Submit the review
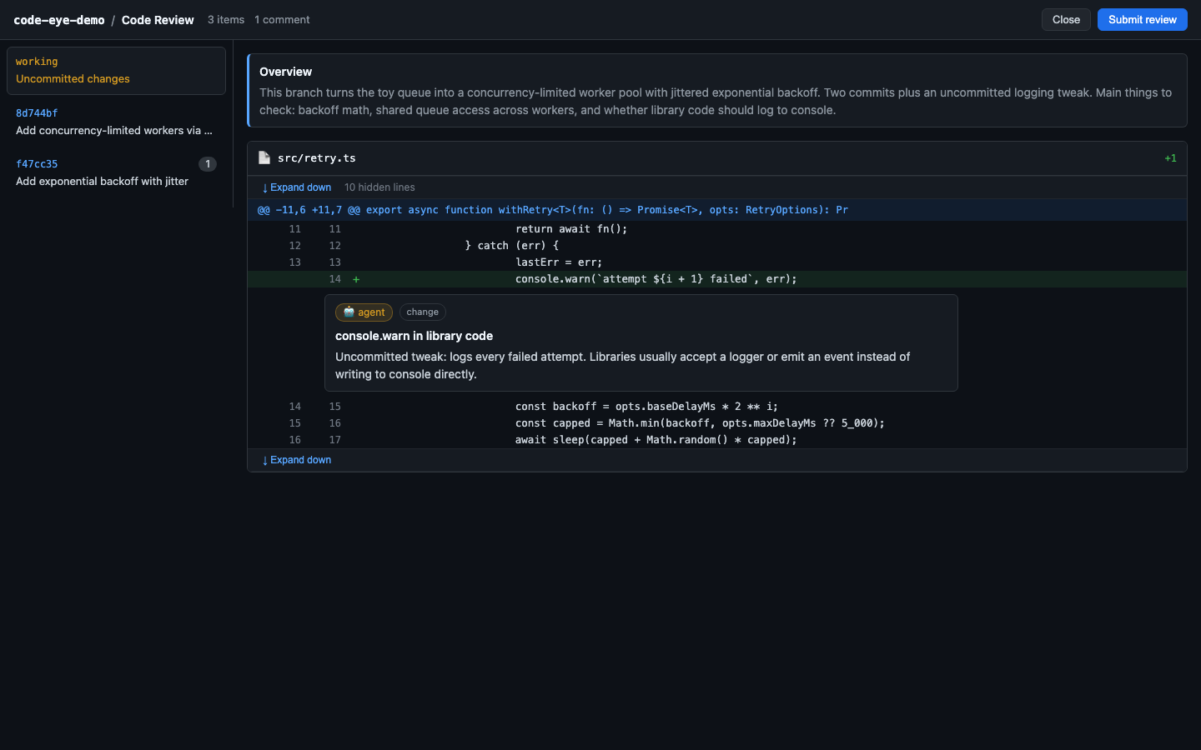 pyautogui.click(x=1143, y=20)
